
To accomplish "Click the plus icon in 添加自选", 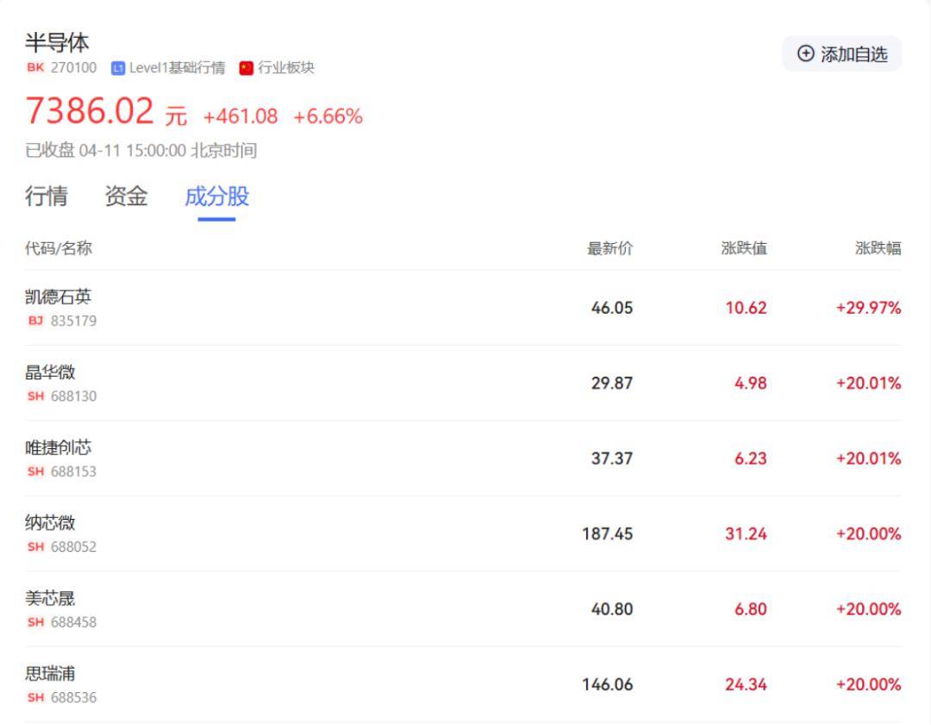I will click(805, 53).
